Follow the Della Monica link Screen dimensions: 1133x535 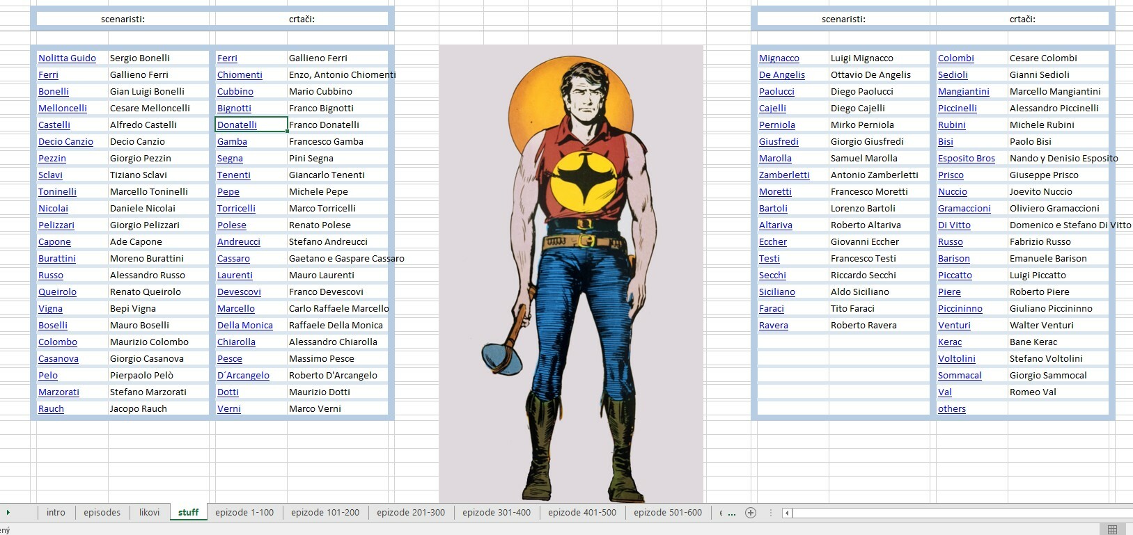coord(245,326)
